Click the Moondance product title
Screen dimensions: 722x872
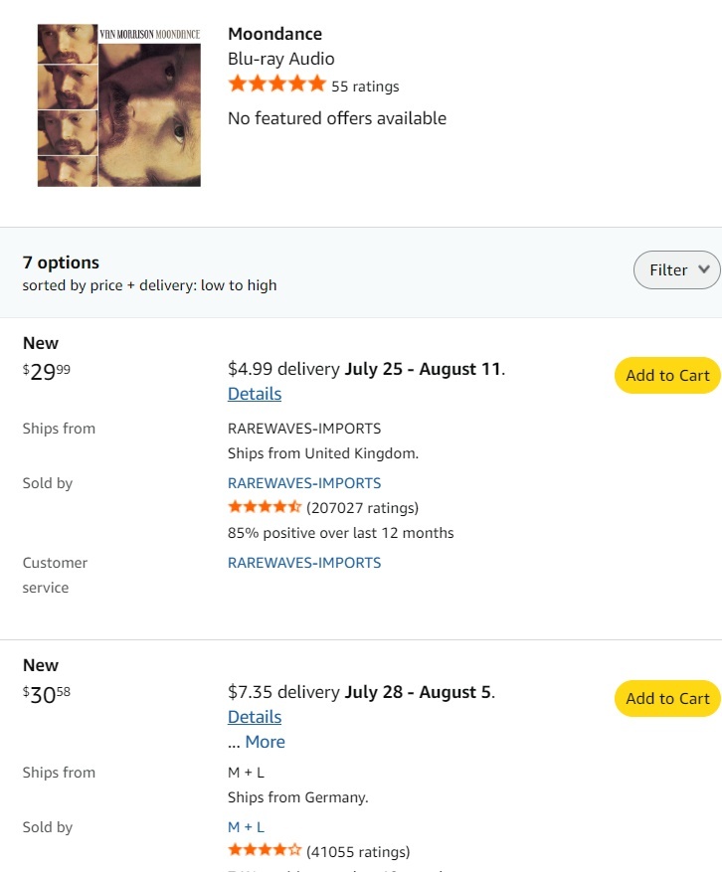274,34
